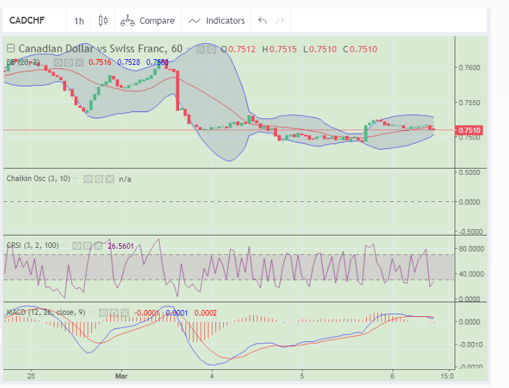Image resolution: width=509 pixels, height=388 pixels.
Task: Open the CRSI settings gear icon
Action: [x=88, y=246]
